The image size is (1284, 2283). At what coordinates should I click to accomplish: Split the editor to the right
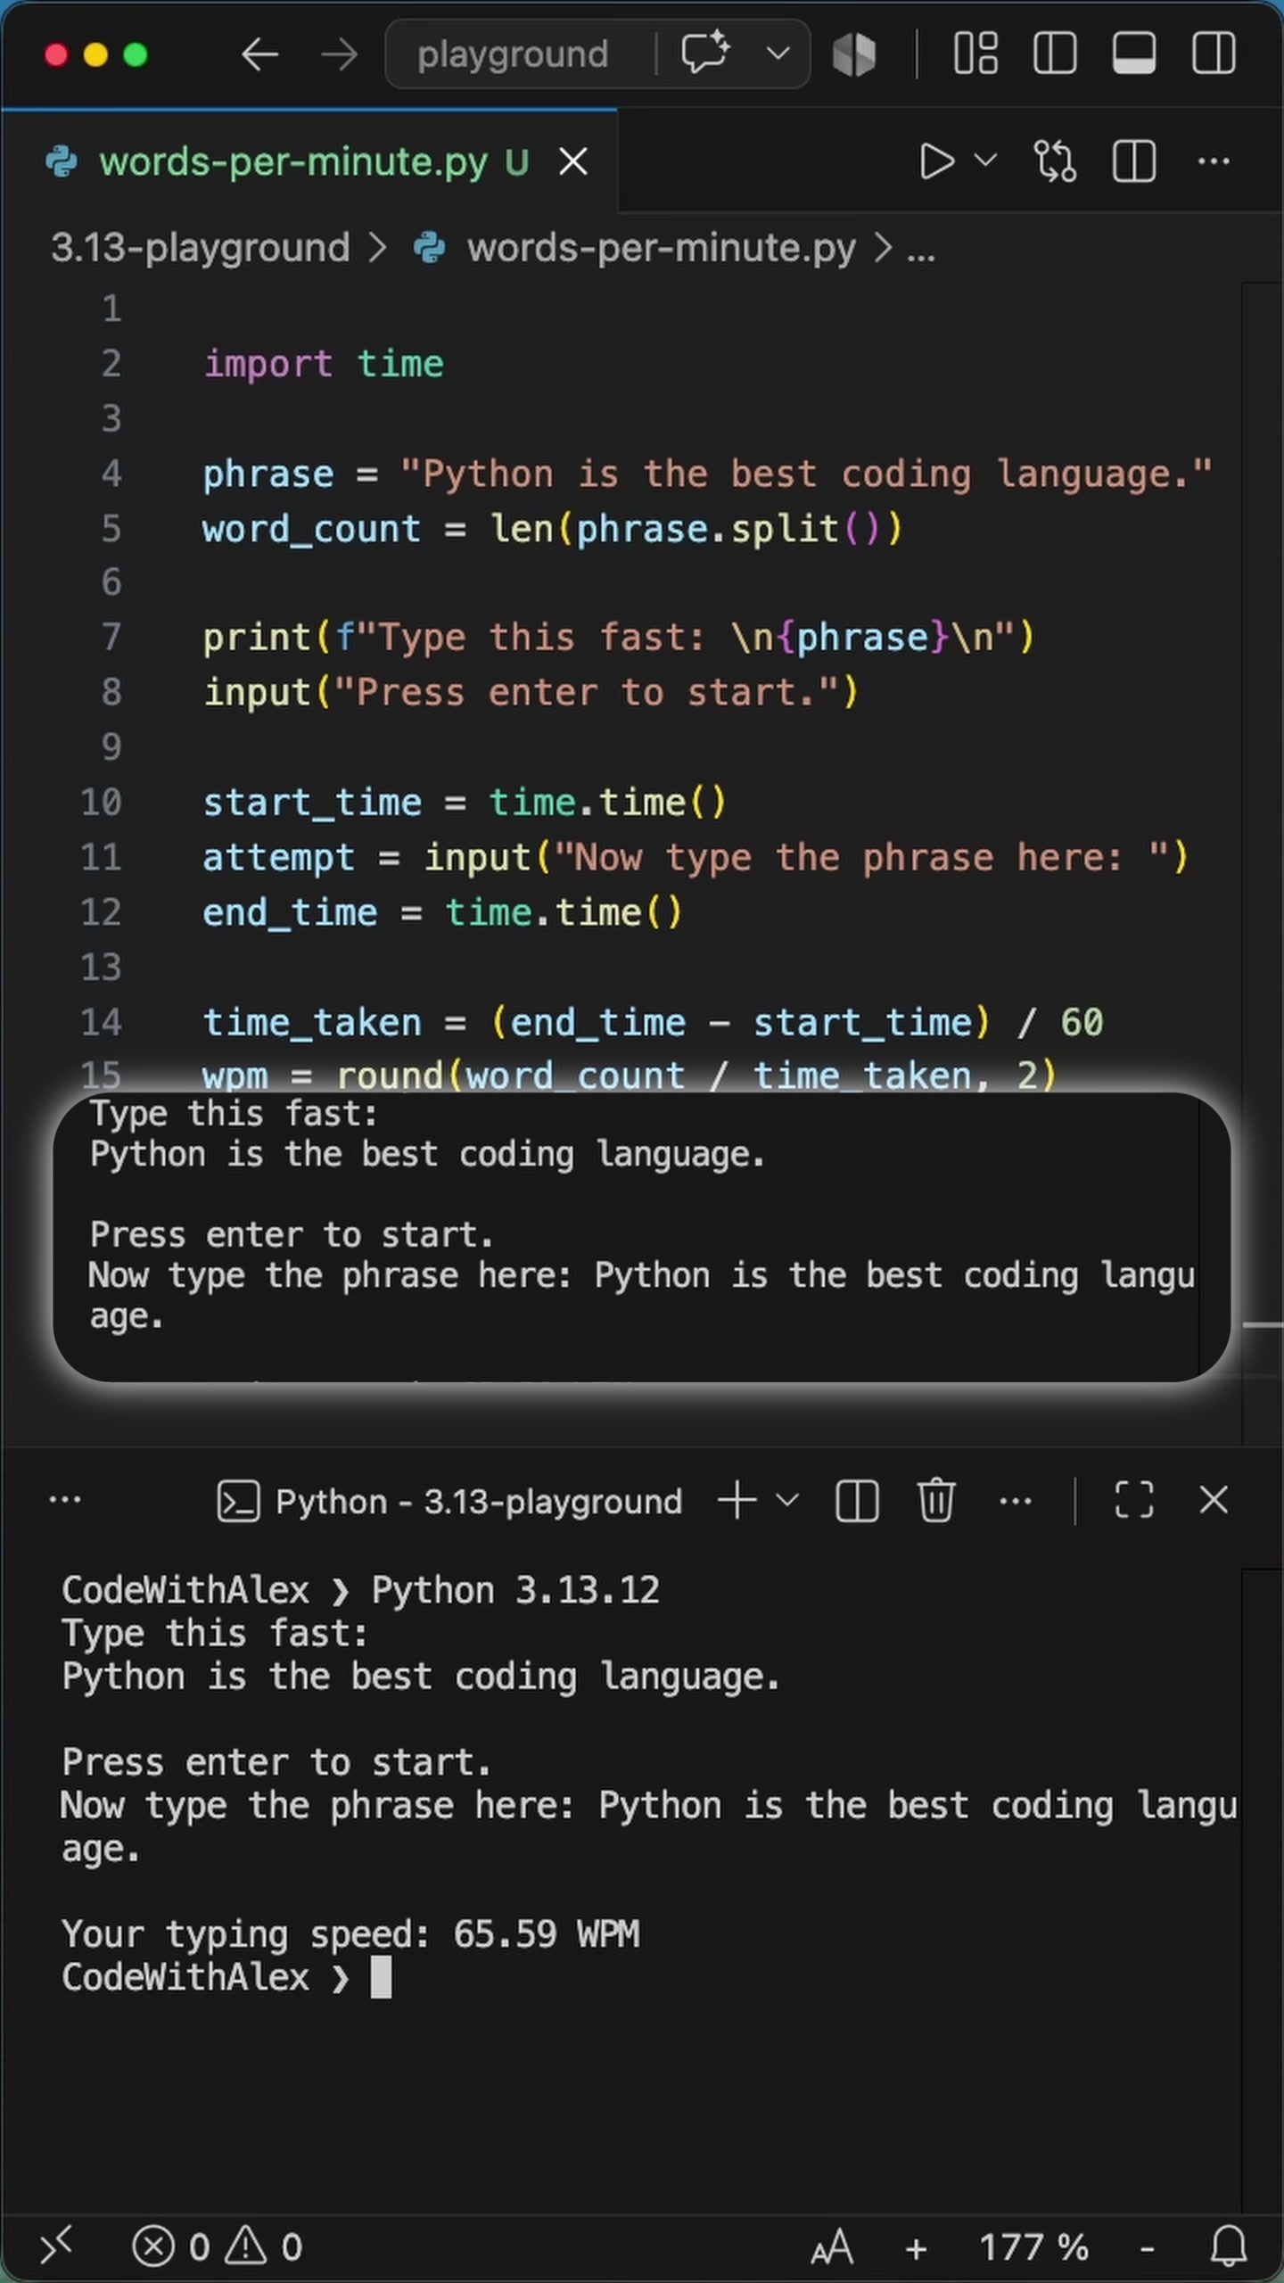click(x=1134, y=162)
